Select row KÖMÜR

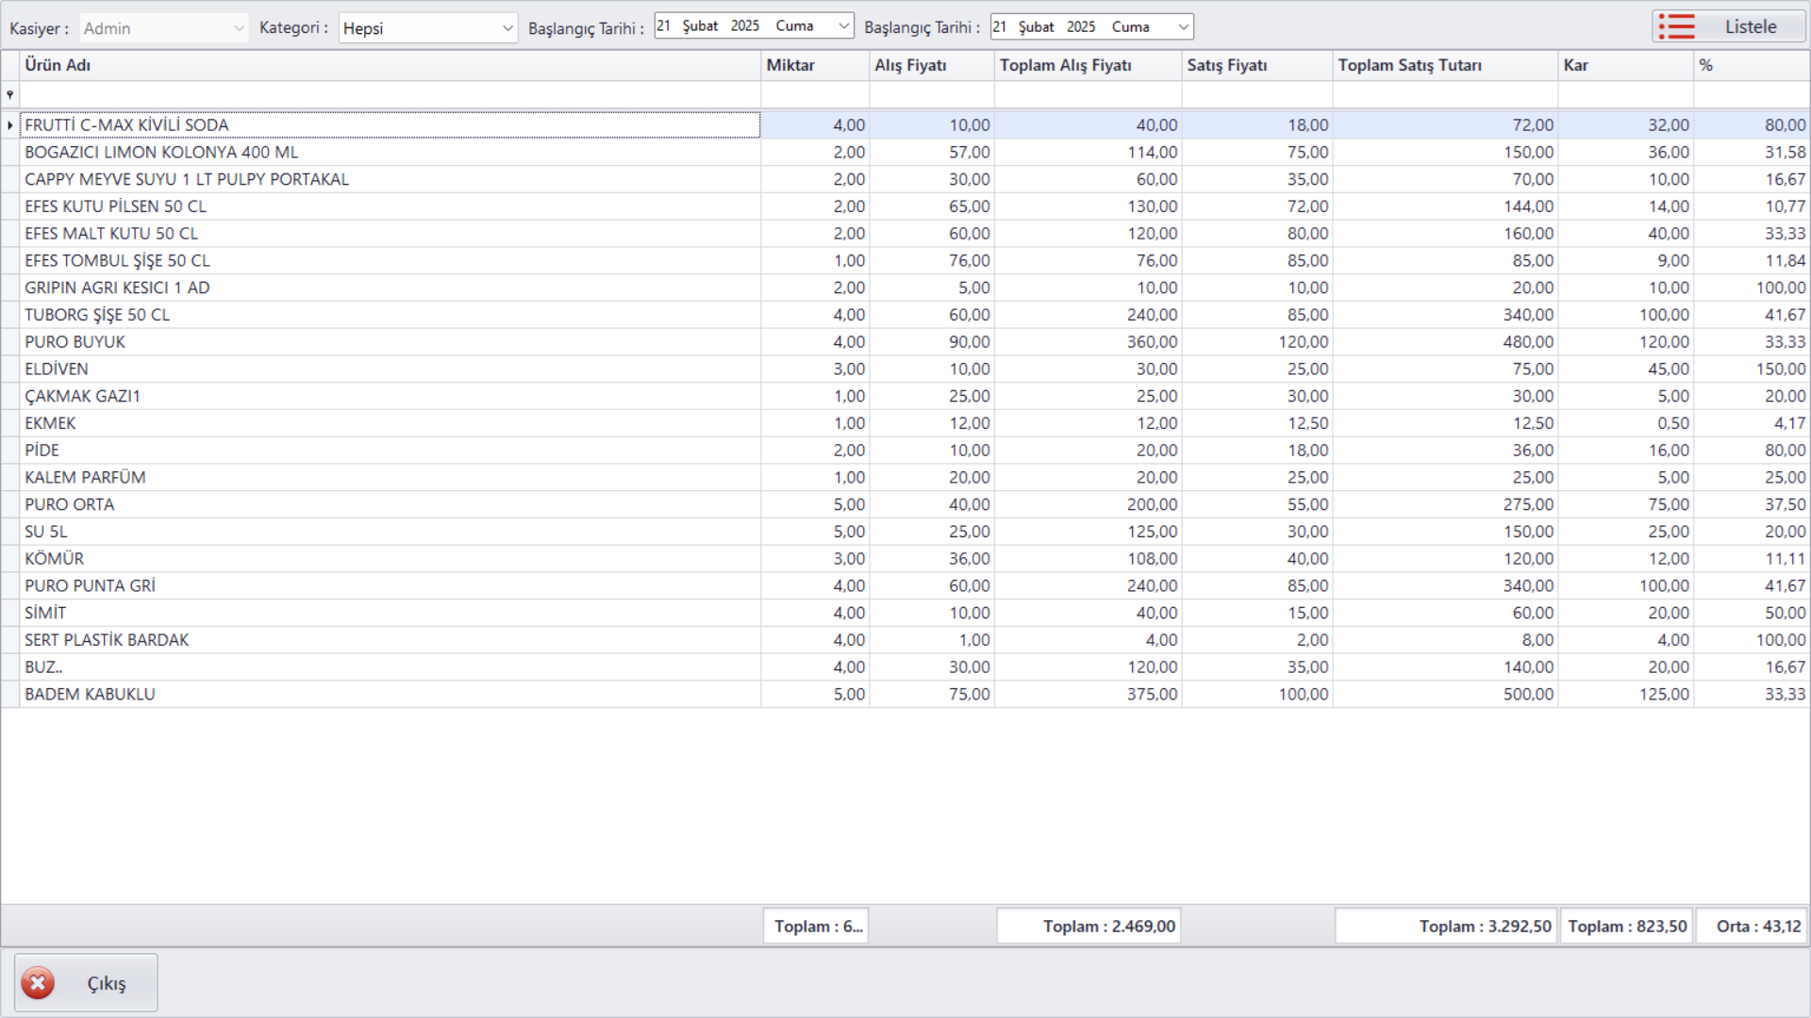[905, 559]
